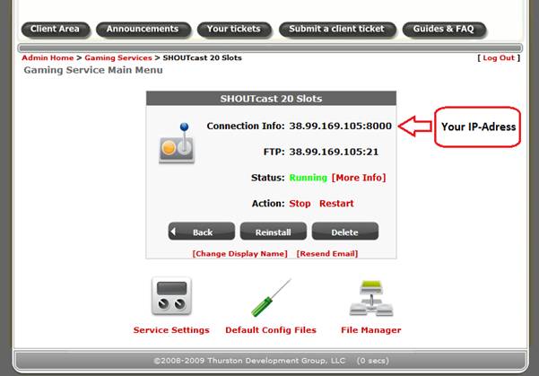Click the Delete button

(x=345, y=232)
